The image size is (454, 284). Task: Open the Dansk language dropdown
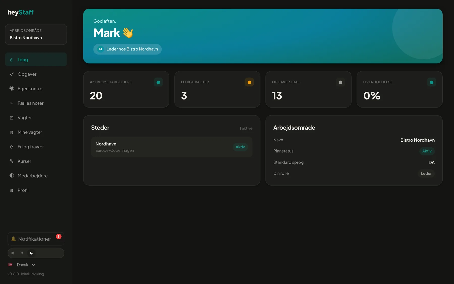click(x=22, y=265)
